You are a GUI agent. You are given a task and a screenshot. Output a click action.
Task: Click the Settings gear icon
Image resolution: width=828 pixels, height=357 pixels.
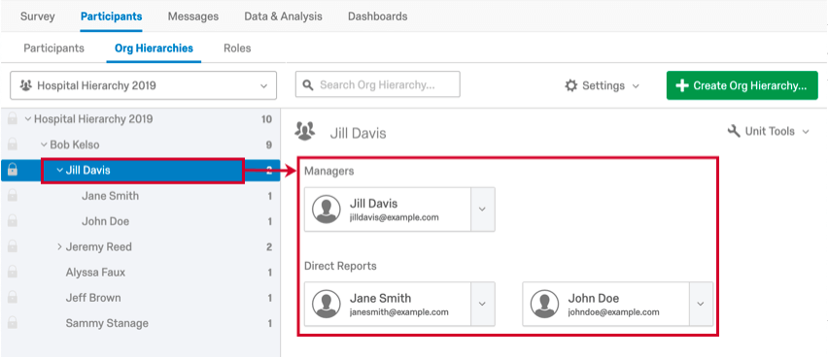[570, 85]
